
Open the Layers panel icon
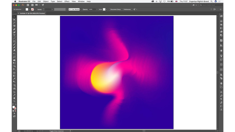coord(221,84)
